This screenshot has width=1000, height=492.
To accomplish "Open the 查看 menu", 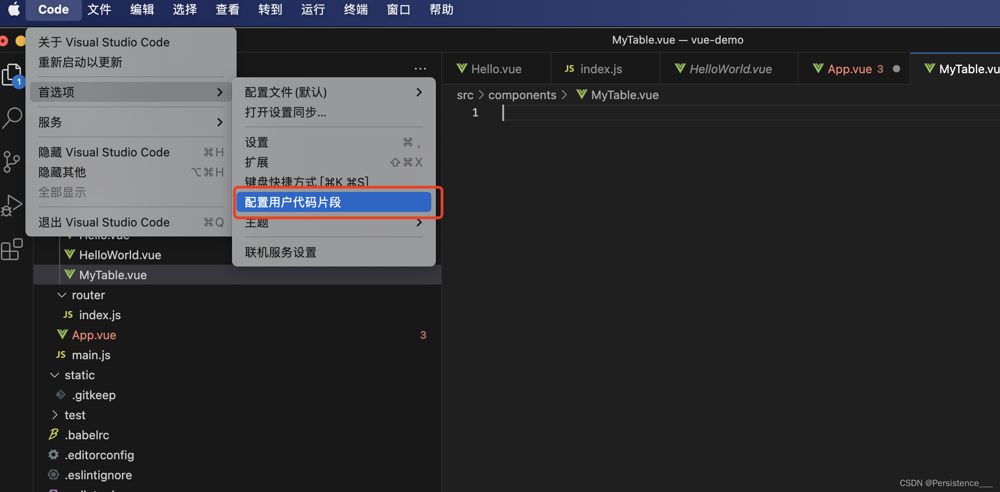I will 227,10.
